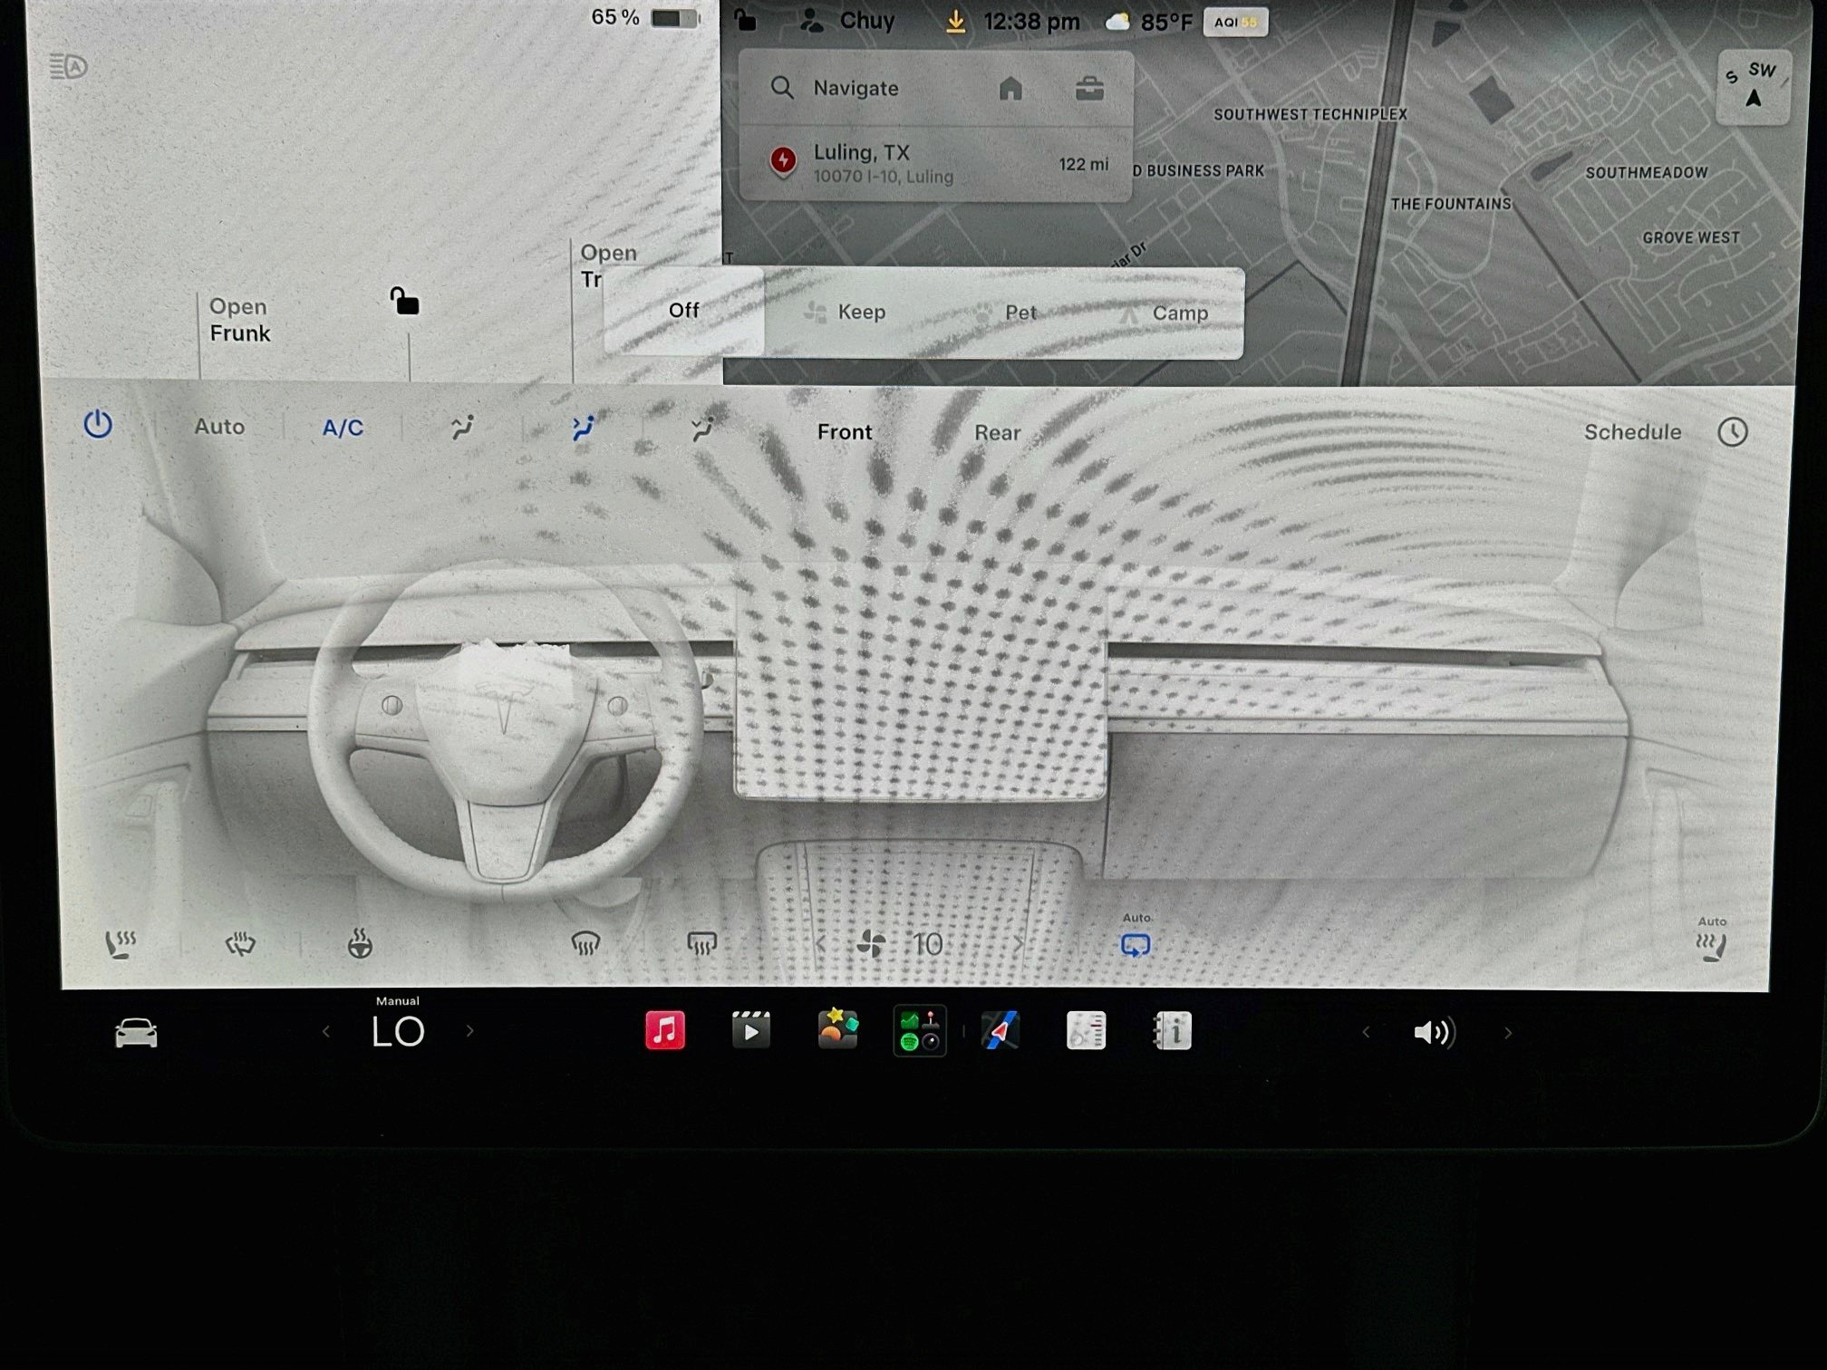This screenshot has width=1827, height=1370.
Task: Select the Off climate keep mode
Action: pos(683,311)
